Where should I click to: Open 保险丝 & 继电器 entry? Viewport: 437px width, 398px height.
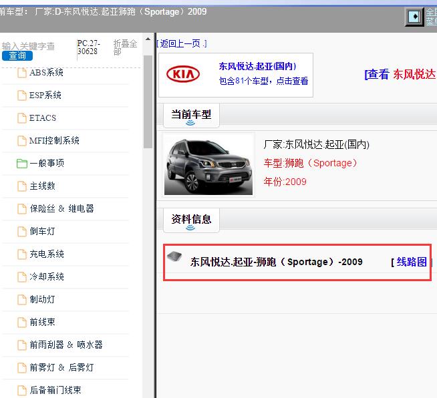click(62, 208)
